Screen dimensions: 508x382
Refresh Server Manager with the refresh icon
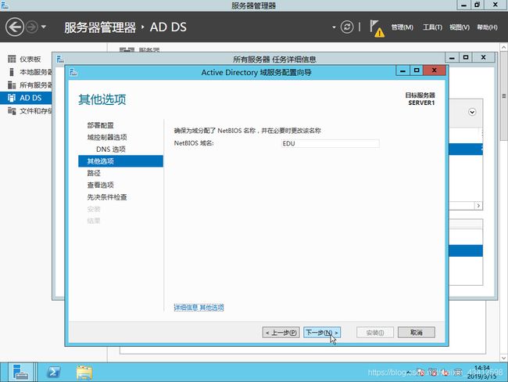tap(347, 27)
